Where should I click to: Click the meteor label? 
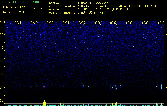coord(38,8)
